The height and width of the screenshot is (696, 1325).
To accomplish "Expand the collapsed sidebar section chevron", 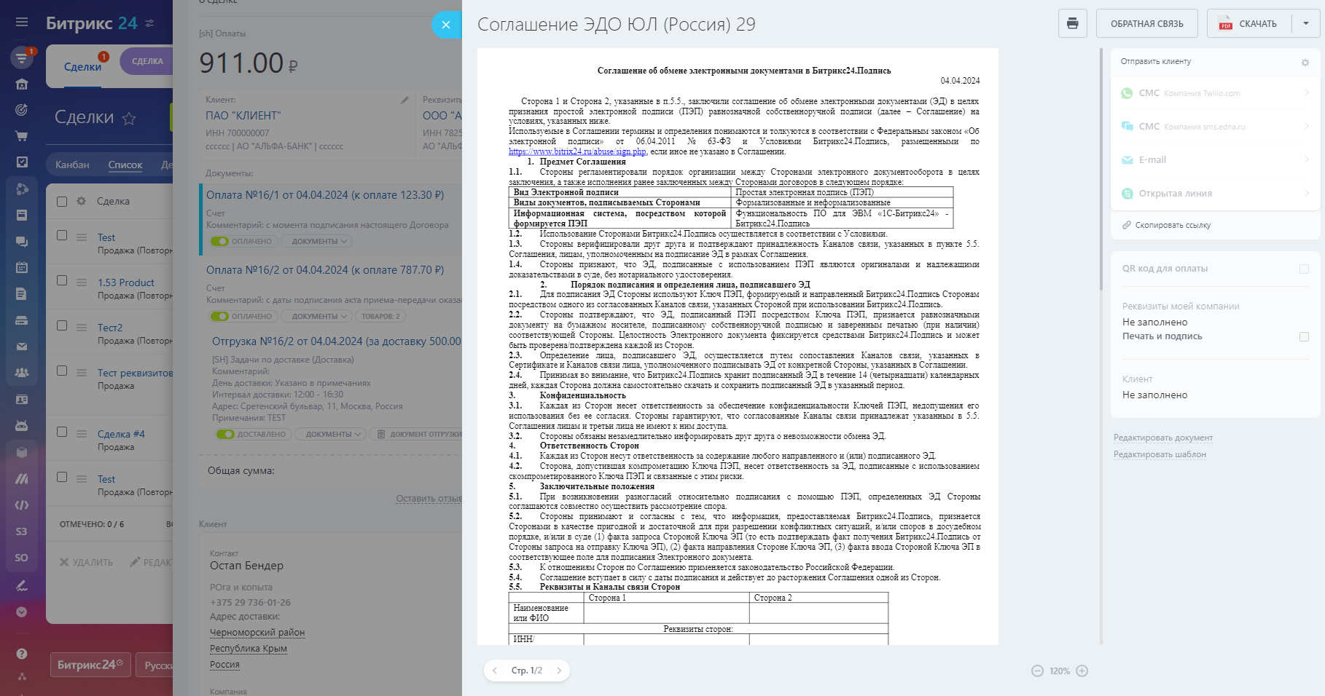I will point(22,612).
